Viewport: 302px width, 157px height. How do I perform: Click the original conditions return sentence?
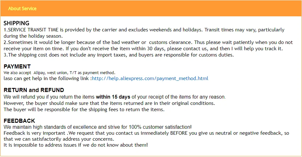(109, 103)
